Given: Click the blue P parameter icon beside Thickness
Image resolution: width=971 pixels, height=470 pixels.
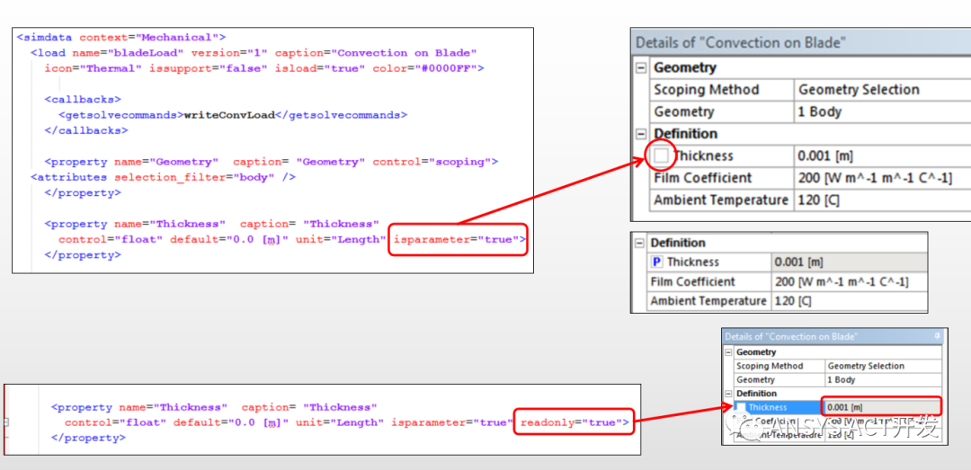Looking at the screenshot, I should [x=657, y=262].
